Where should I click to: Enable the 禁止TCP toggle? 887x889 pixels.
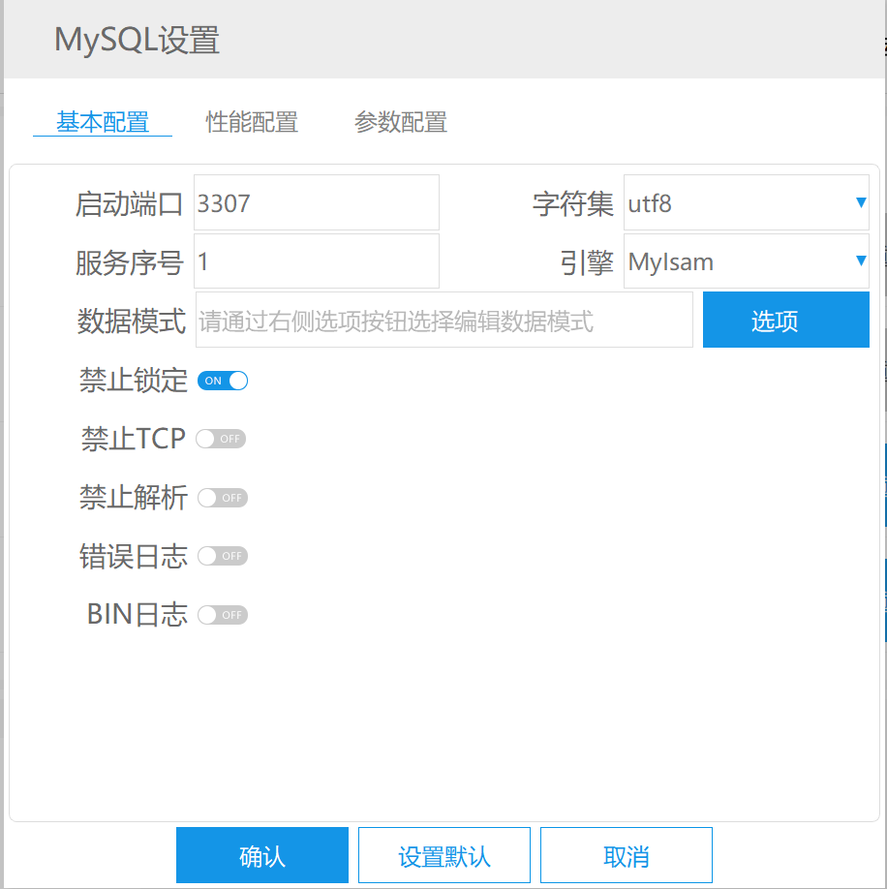(221, 439)
